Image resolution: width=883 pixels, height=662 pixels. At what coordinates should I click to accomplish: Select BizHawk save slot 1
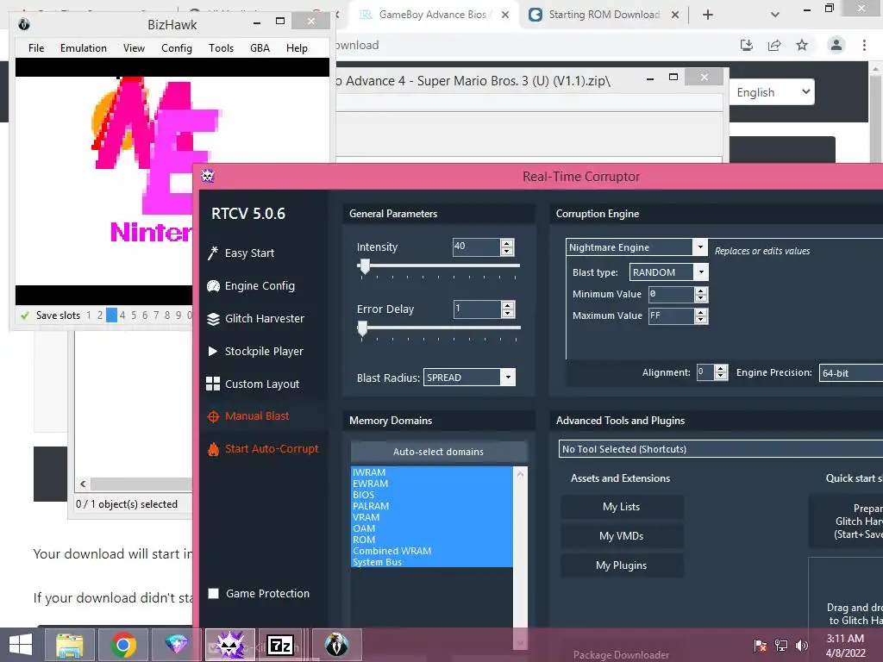pyautogui.click(x=89, y=315)
